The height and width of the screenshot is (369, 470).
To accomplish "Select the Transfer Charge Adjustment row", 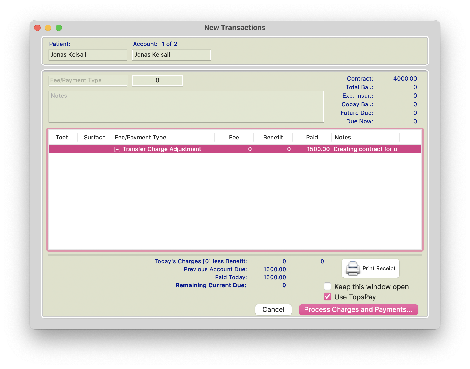I will coord(235,149).
